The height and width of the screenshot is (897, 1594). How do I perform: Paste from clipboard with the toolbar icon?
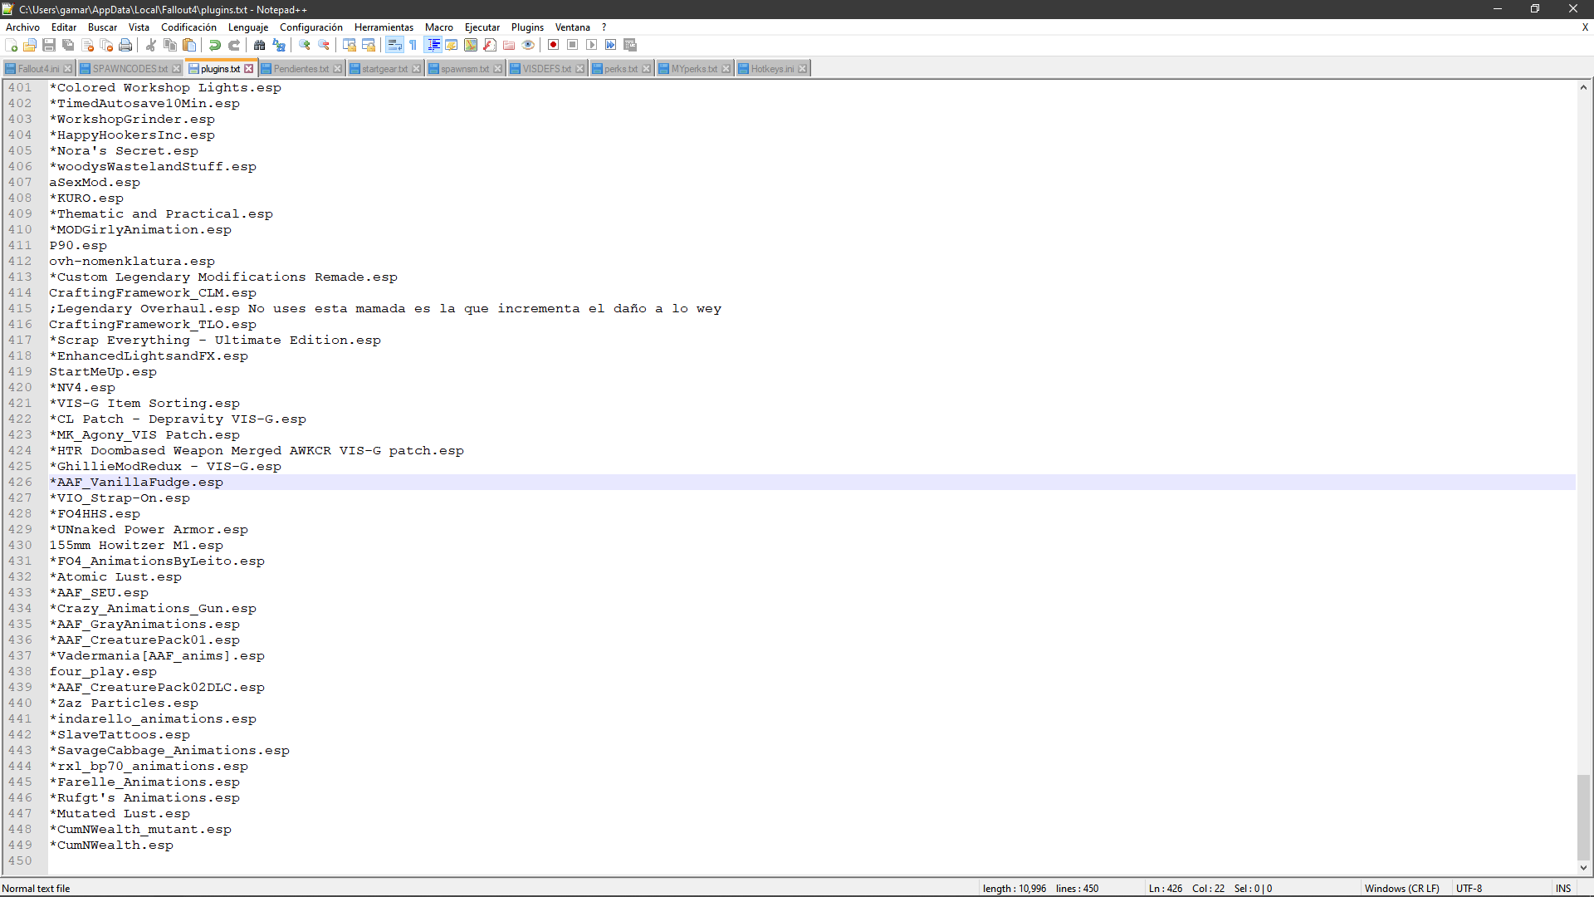coord(189,45)
